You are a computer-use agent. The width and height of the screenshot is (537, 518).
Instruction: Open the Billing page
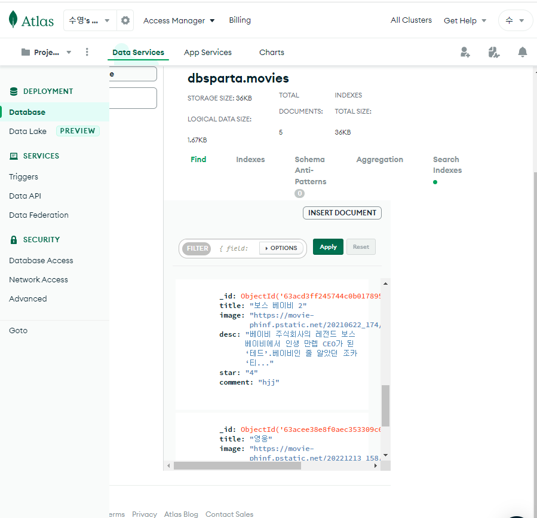(x=240, y=20)
